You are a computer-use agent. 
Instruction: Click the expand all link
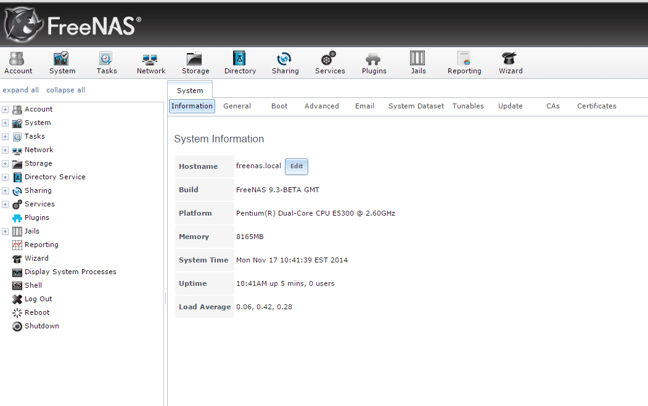click(21, 90)
